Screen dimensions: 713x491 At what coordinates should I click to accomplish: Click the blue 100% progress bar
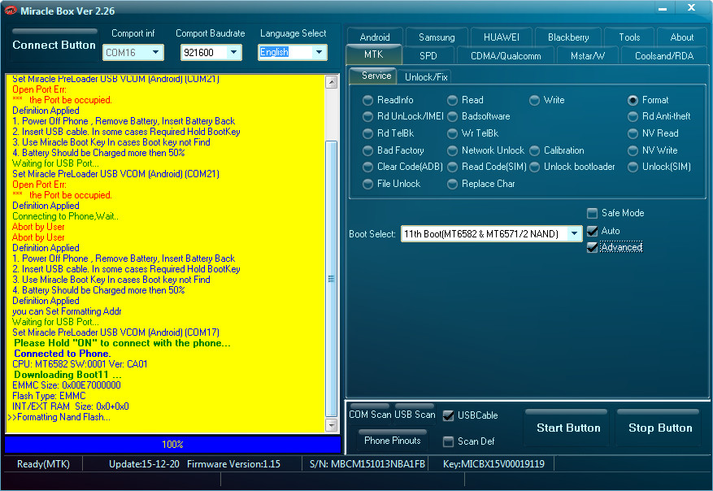tap(172, 444)
